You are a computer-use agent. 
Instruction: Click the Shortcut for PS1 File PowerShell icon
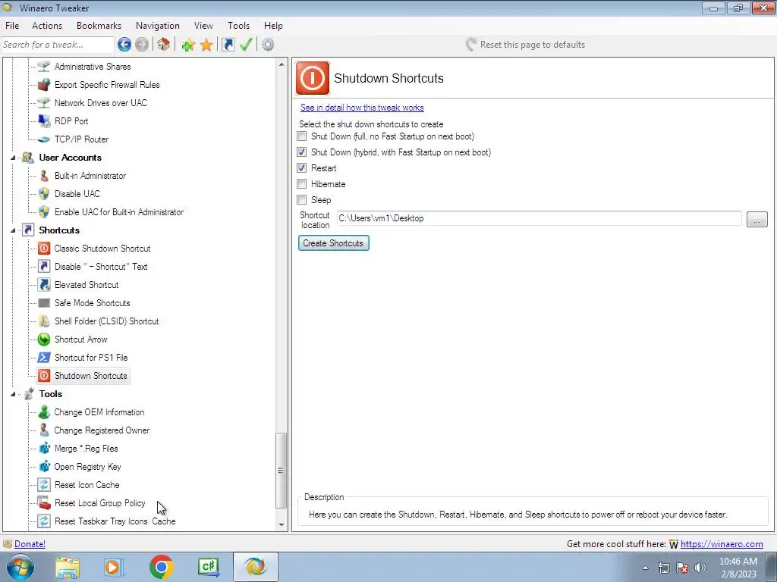tap(44, 358)
